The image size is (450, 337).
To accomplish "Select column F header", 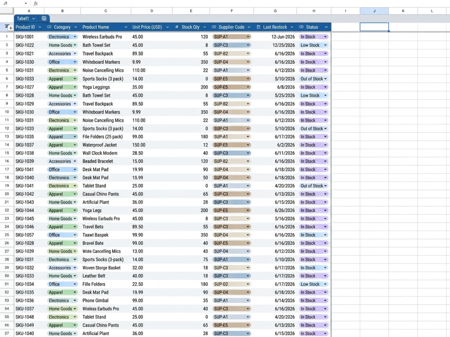I will 232,11.
